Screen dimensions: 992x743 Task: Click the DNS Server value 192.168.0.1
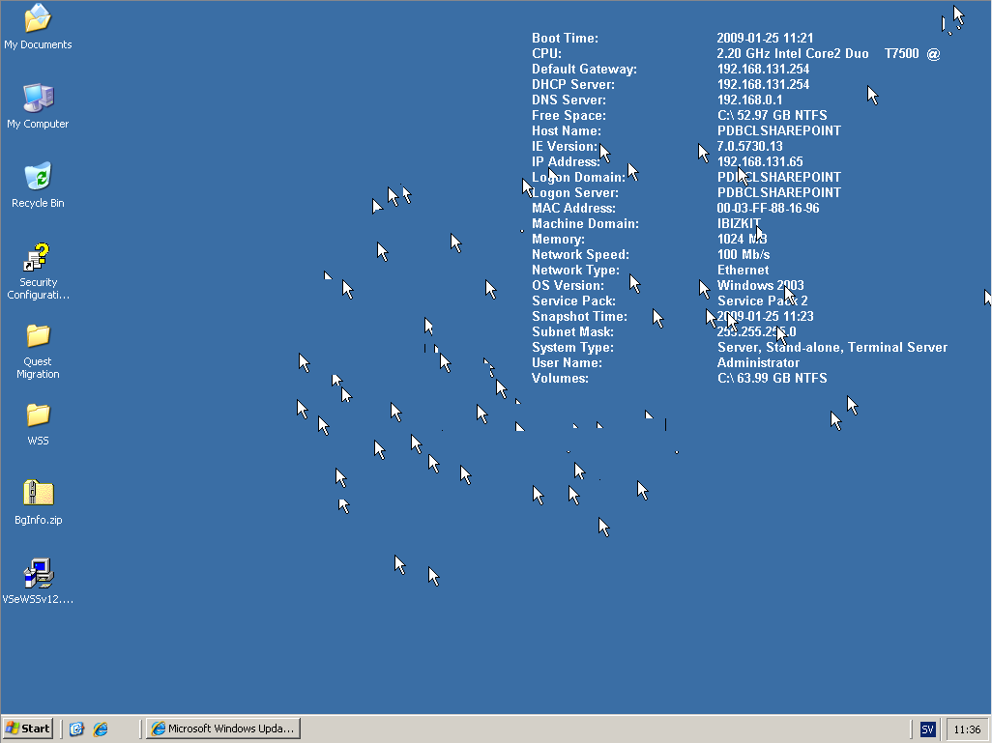(749, 100)
